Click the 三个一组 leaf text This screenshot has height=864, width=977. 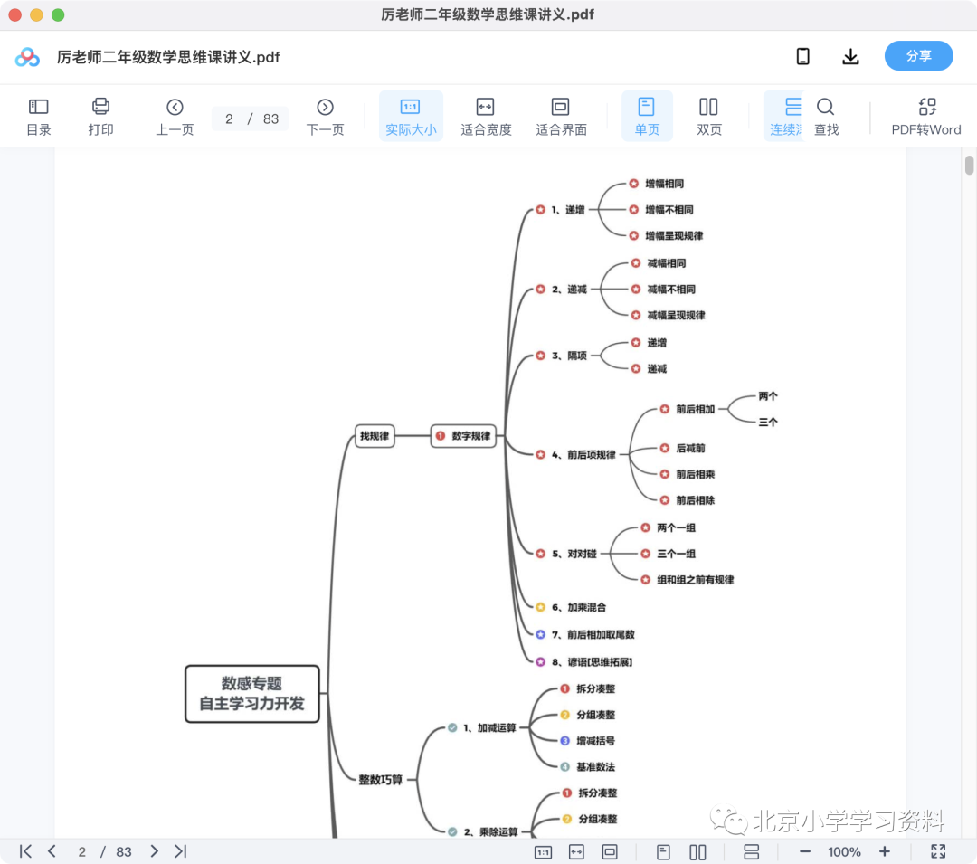click(676, 554)
